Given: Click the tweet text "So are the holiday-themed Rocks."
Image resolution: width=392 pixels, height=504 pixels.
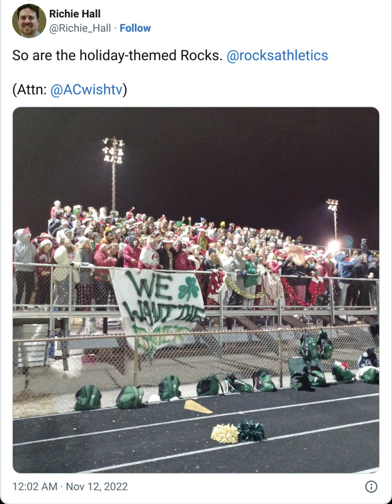Looking at the screenshot, I should (117, 55).
